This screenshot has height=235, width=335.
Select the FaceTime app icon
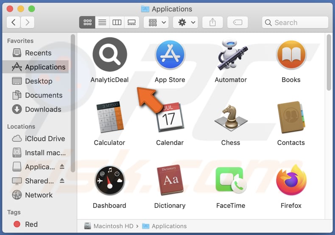click(231, 180)
